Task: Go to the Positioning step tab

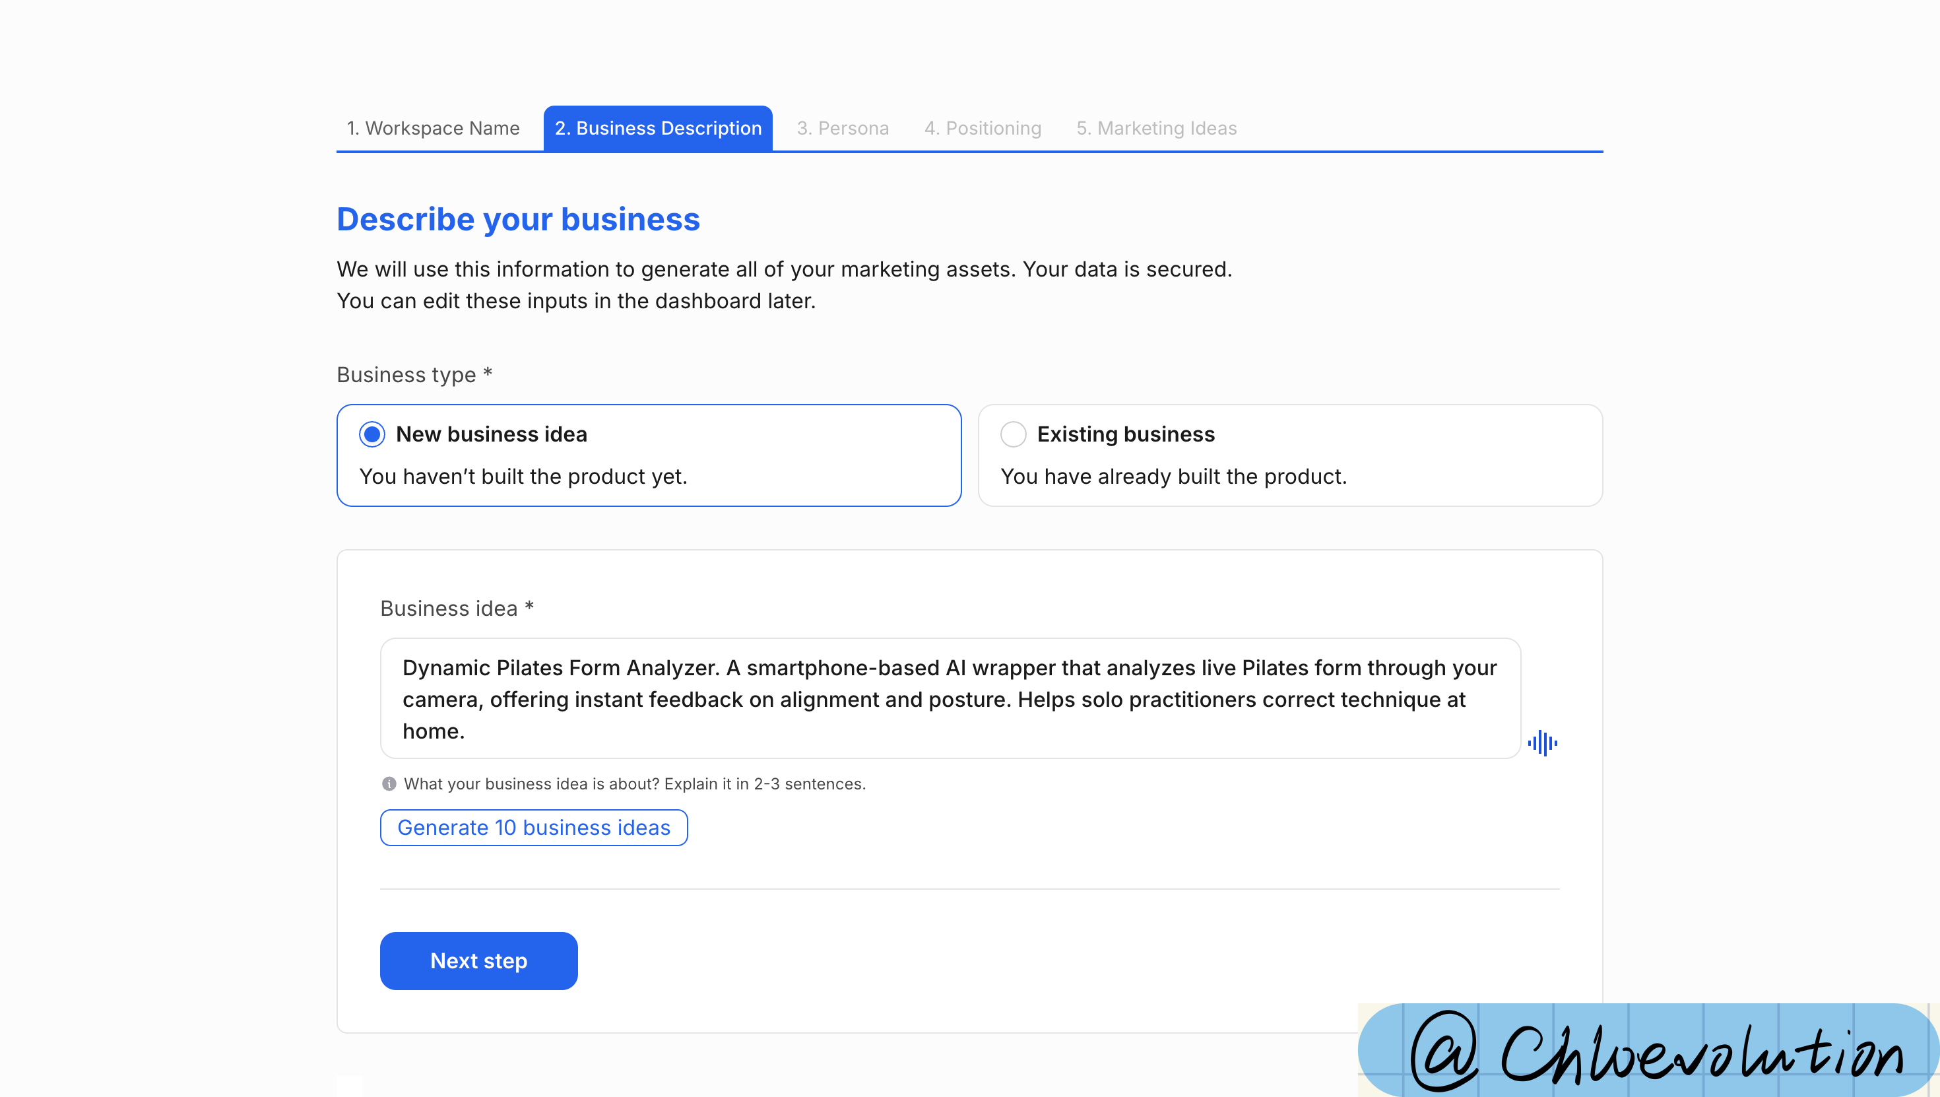Action: (983, 128)
